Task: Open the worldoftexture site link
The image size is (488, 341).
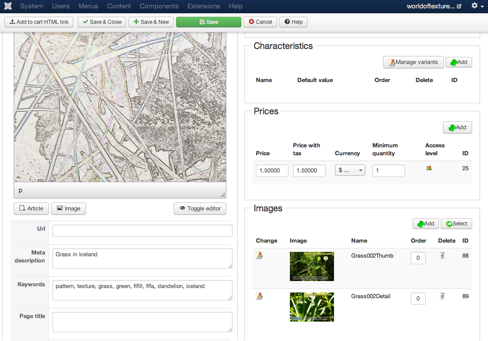Action: pos(434,6)
